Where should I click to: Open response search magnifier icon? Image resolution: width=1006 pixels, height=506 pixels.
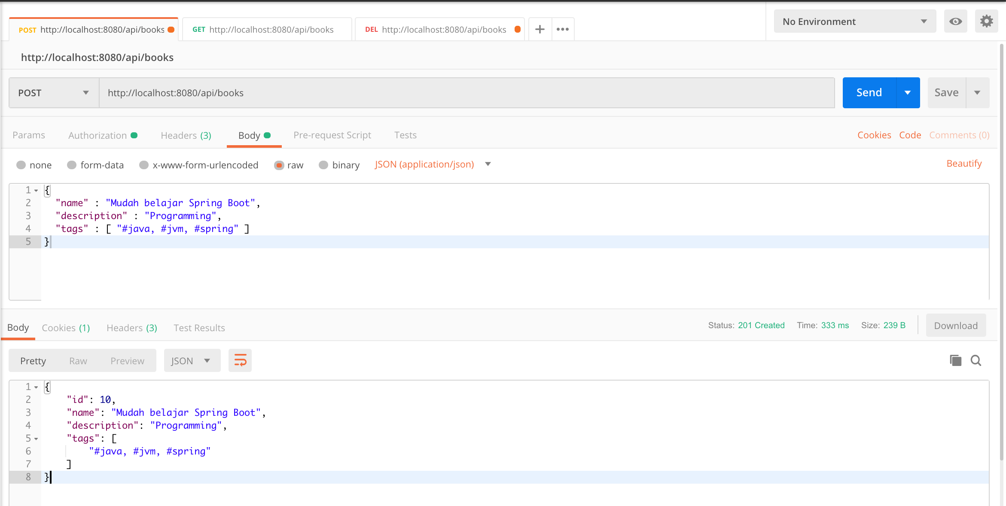(976, 361)
